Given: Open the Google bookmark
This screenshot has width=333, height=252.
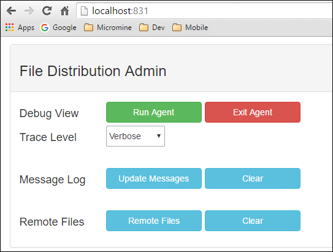Looking at the screenshot, I should (58, 28).
